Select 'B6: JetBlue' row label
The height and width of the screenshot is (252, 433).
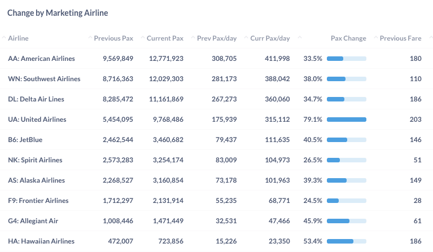pyautogui.click(x=25, y=140)
